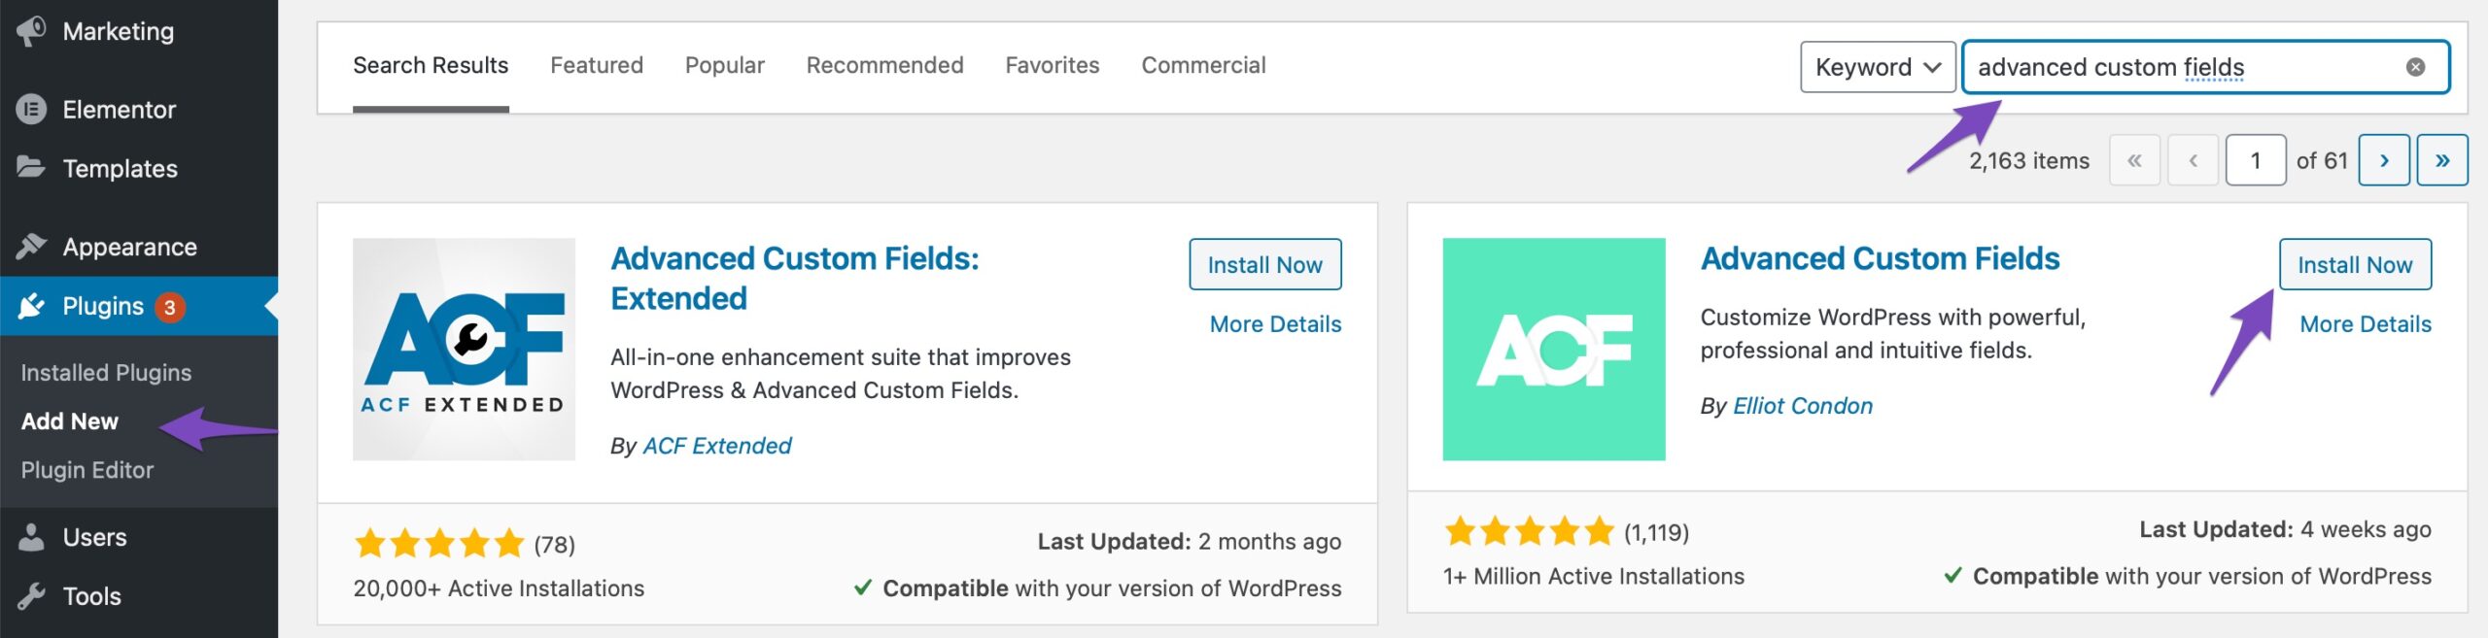
Task: Select Plugin Editor submenu item
Action: (x=87, y=470)
